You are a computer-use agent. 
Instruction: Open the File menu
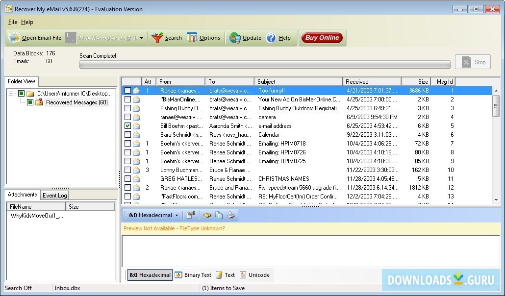(13, 22)
